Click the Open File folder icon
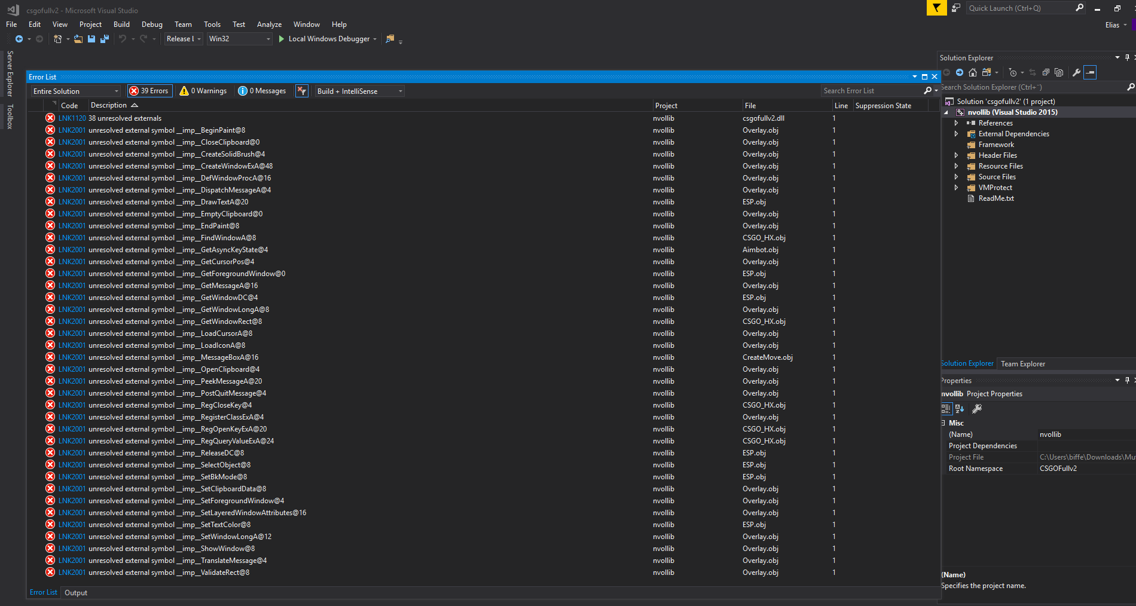 [78, 39]
